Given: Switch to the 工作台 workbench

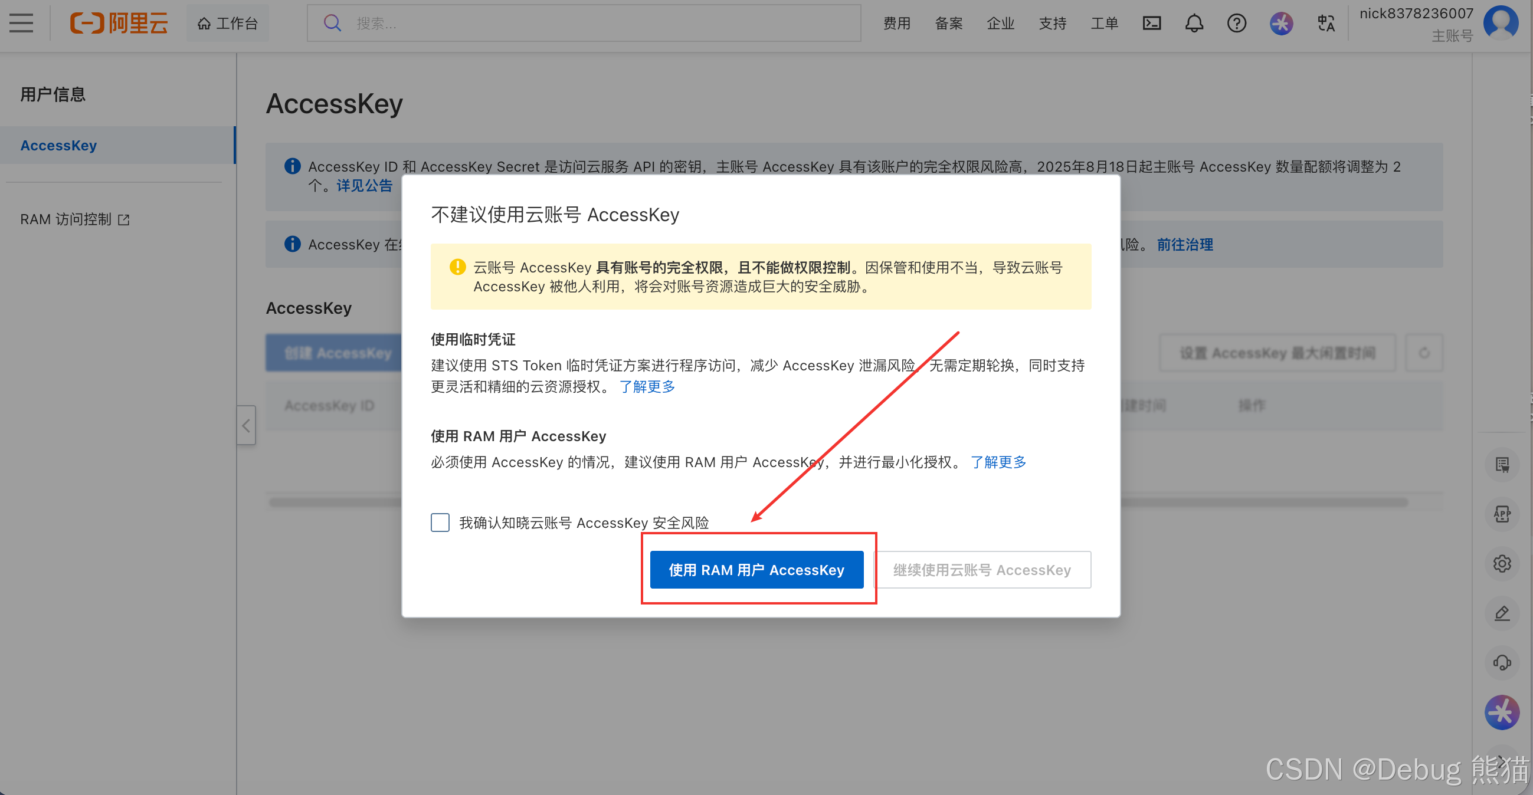Looking at the screenshot, I should click(x=227, y=23).
